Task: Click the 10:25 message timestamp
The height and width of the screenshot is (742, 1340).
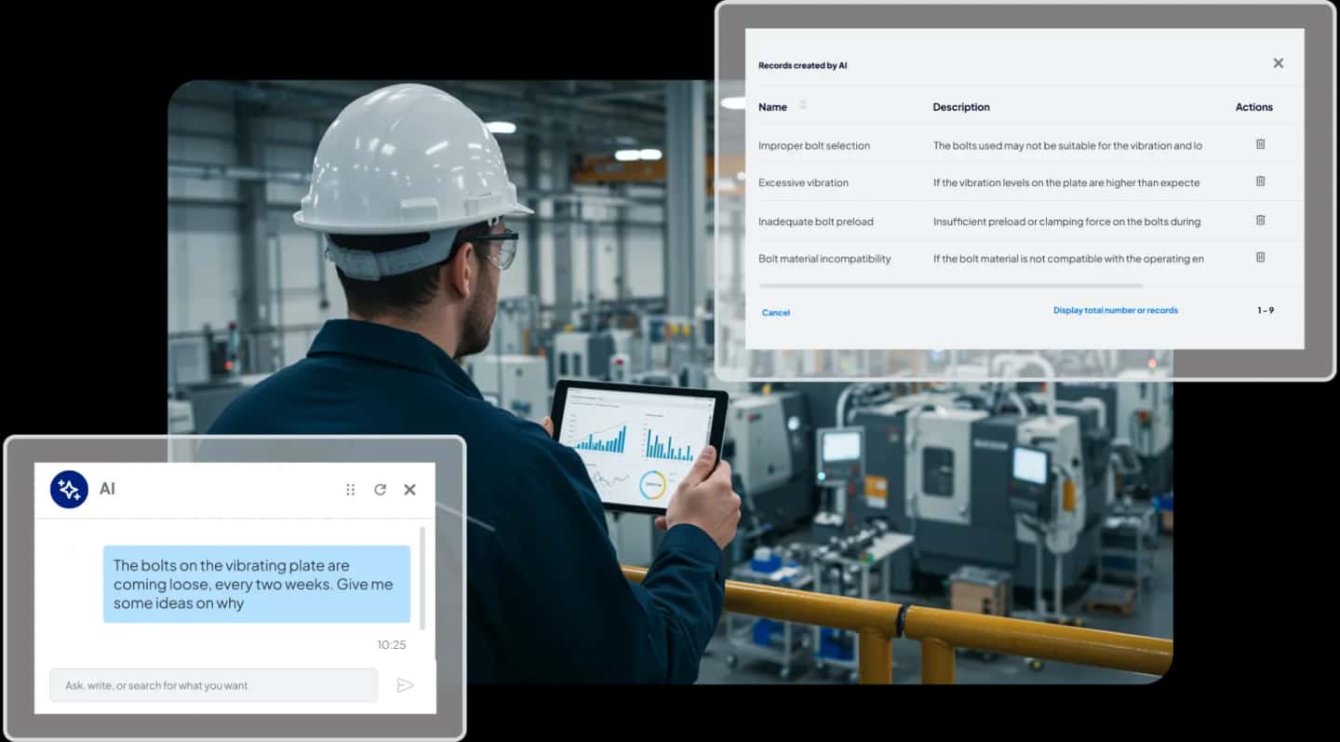Action: [x=392, y=644]
